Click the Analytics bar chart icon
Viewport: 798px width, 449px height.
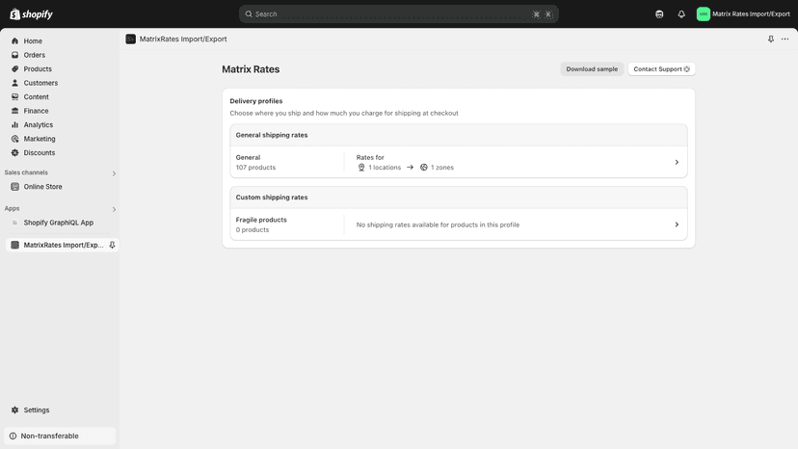point(14,124)
